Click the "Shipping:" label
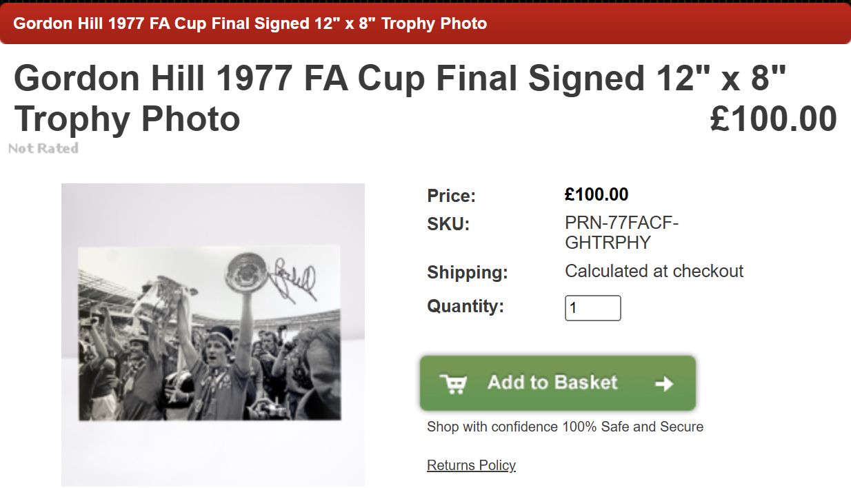The image size is (851, 488). point(467,272)
